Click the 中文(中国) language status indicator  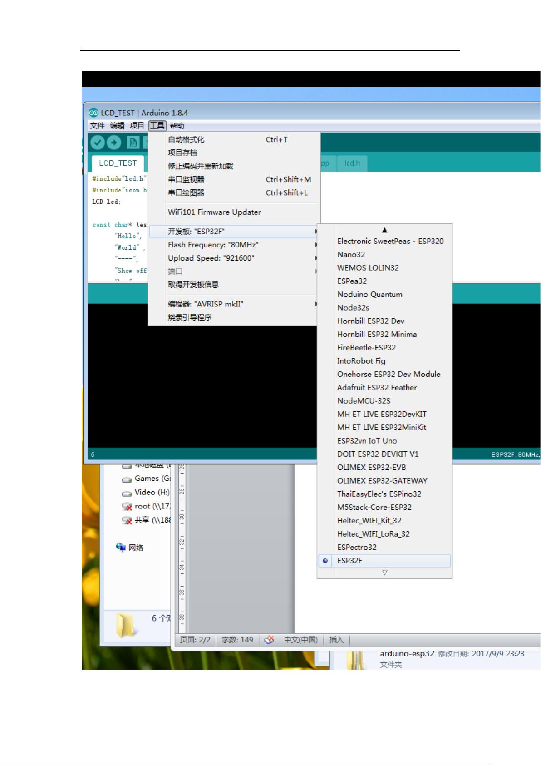point(300,640)
